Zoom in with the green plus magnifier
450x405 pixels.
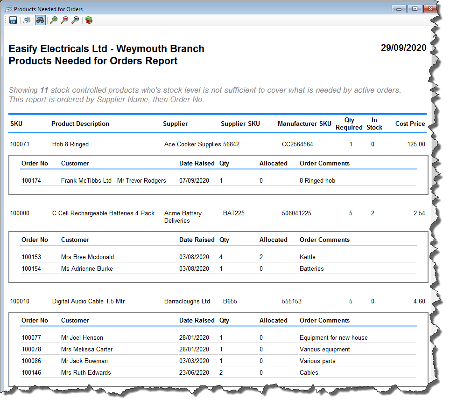[x=54, y=20]
